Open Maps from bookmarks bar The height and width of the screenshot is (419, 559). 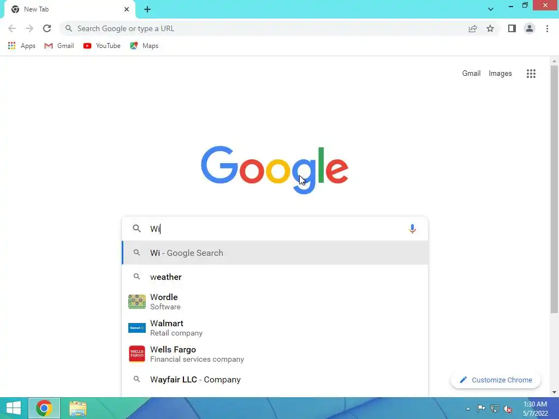(x=144, y=46)
